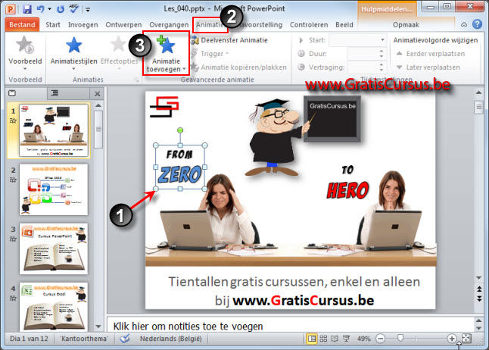Open the Undo history dropdown arrow

click(50, 9)
